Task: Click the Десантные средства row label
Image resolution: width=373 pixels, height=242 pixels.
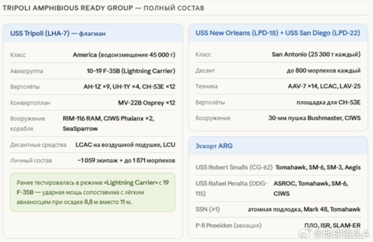Action: tap(38, 145)
